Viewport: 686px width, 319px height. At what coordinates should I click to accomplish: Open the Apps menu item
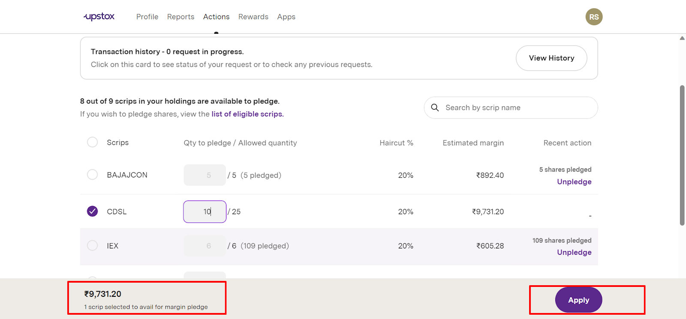point(286,17)
